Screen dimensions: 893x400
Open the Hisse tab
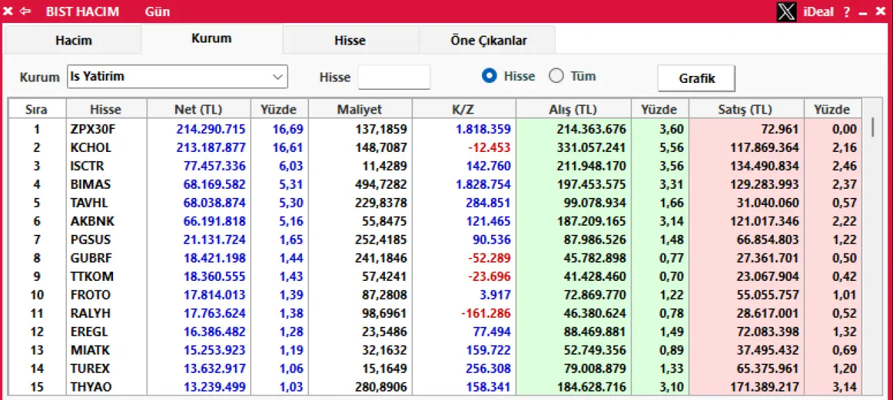(x=350, y=40)
